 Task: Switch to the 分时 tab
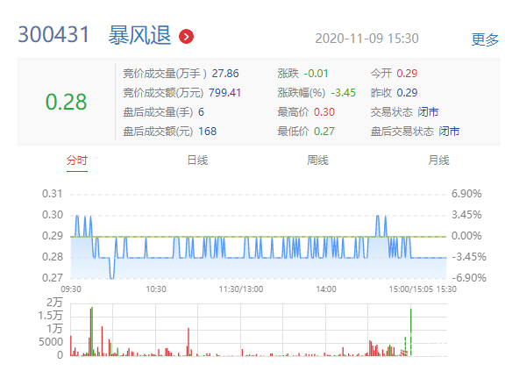click(77, 160)
